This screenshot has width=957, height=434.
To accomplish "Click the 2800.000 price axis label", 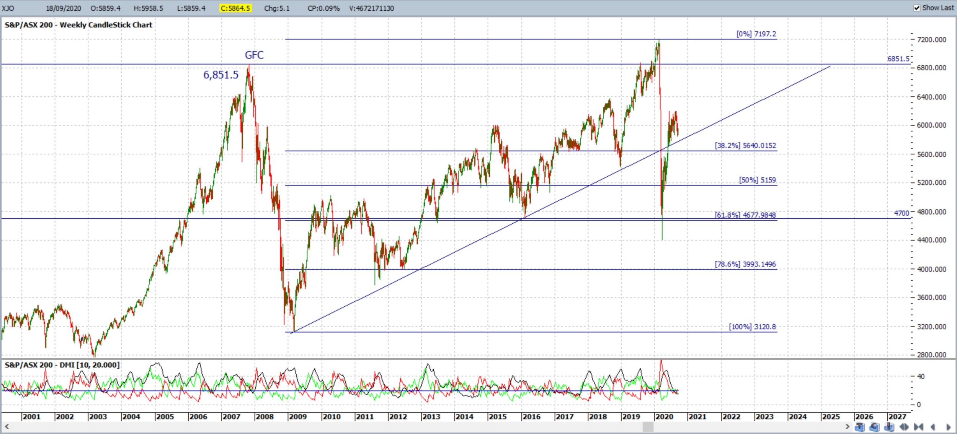I will pos(931,354).
